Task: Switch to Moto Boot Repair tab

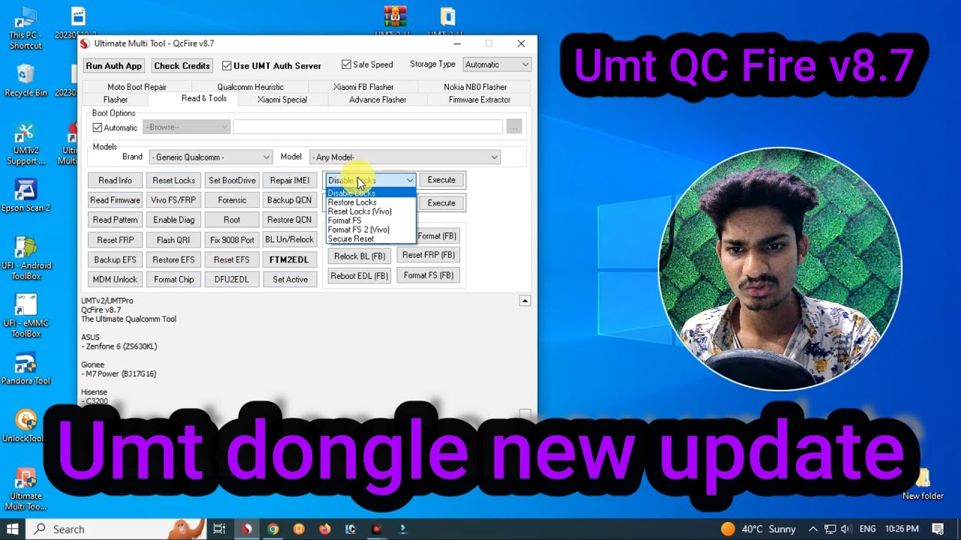Action: (137, 87)
